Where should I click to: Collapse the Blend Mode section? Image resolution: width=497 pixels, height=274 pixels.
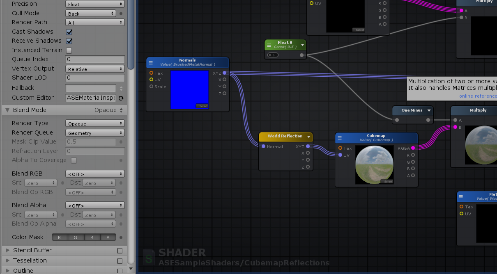[x=7, y=110]
